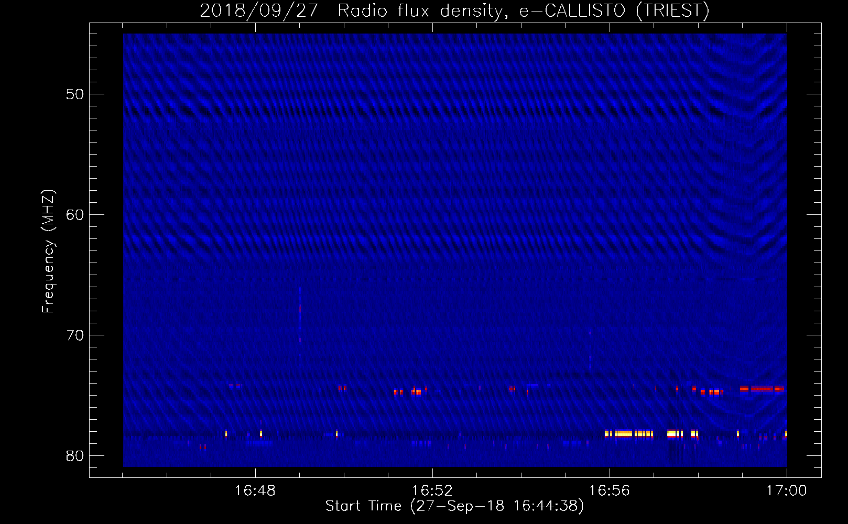Select the 50 frequency tick label

pyautogui.click(x=75, y=94)
